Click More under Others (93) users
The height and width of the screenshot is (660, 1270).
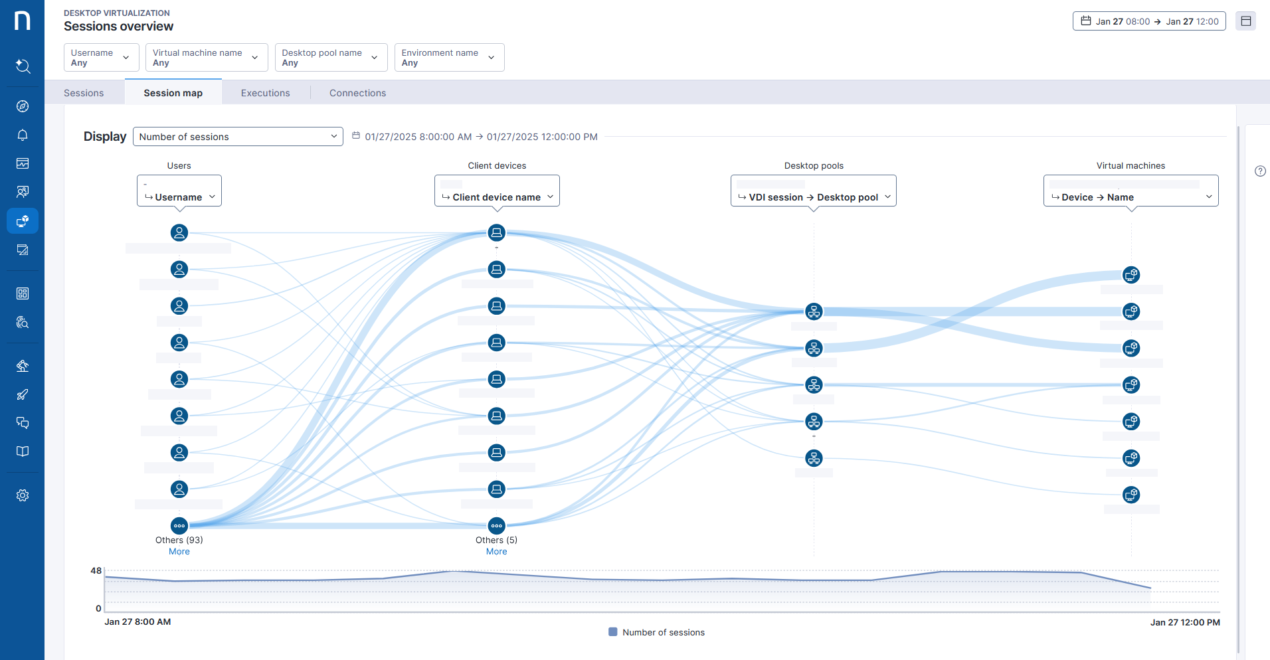click(179, 552)
